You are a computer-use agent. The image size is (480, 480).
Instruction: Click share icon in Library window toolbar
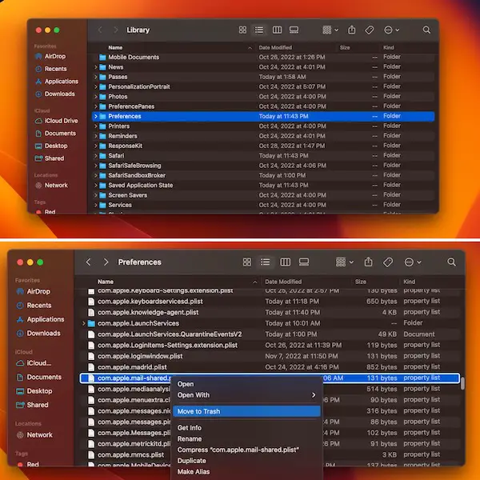coord(351,30)
